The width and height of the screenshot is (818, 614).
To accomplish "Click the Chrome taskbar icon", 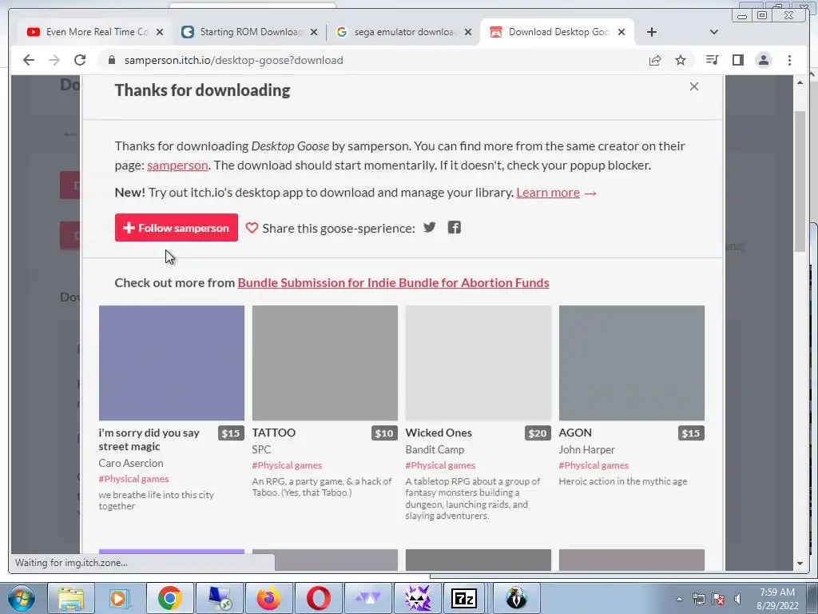I will 170,598.
